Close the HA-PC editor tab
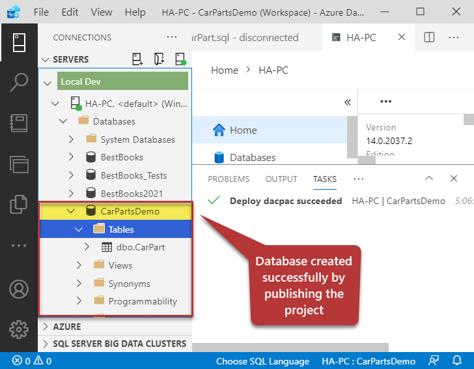Viewport: 474px width, 369px height. click(402, 37)
